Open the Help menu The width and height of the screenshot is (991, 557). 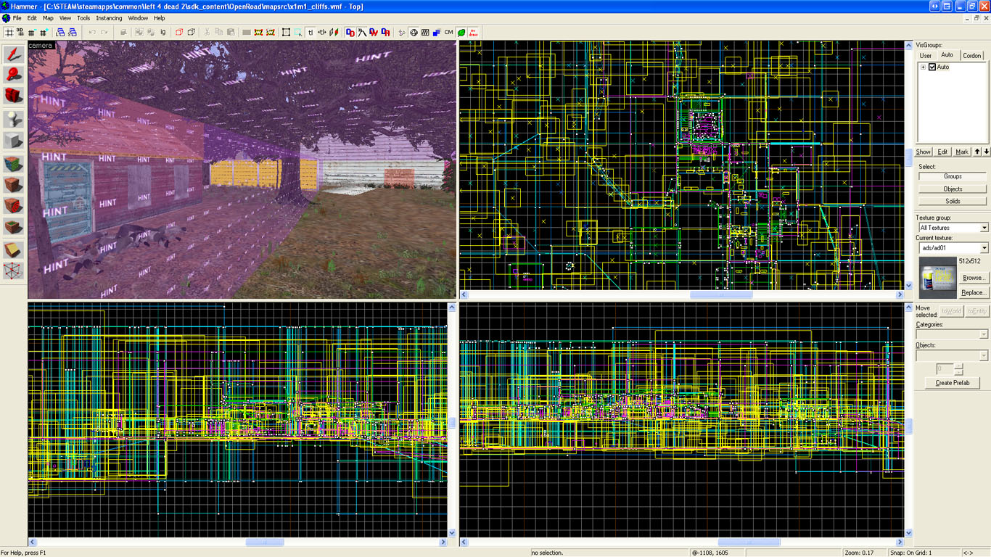[x=159, y=18]
